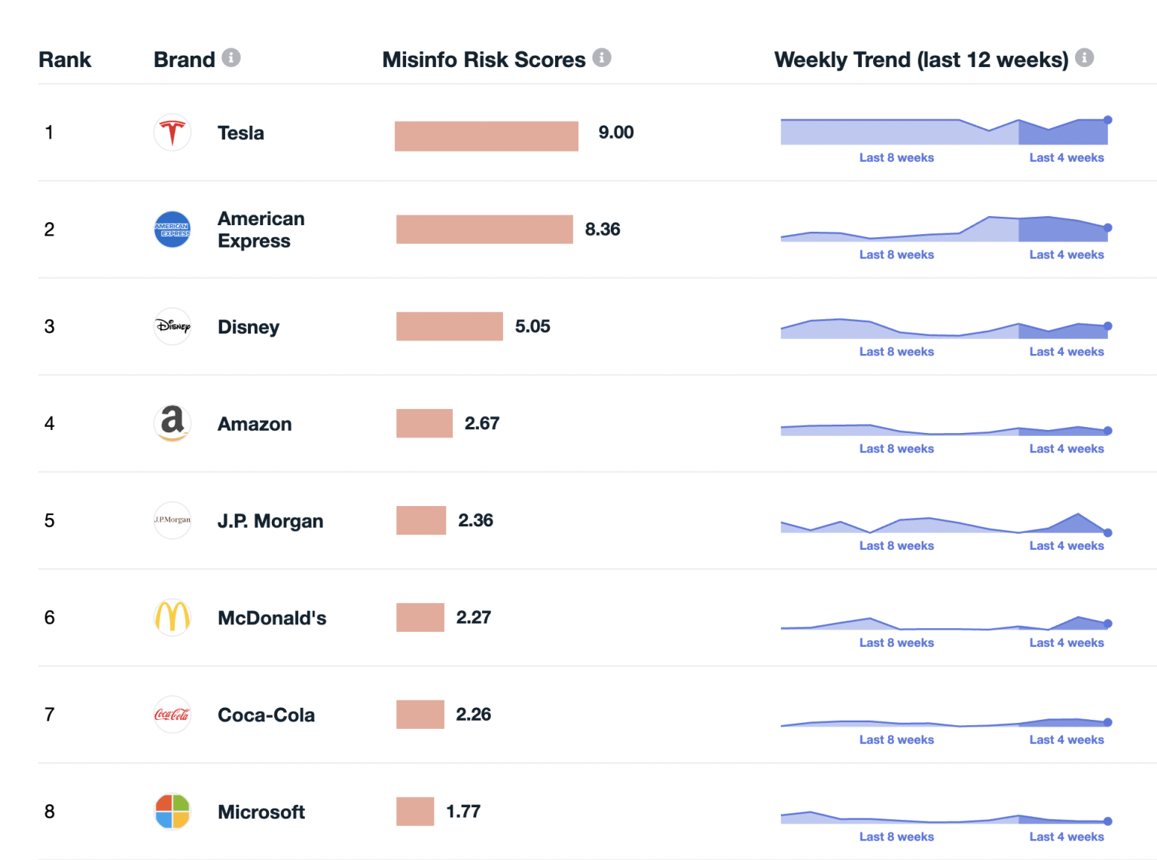Click Microsoft's 1.77 risk score bar
1157x860 pixels.
[x=415, y=812]
